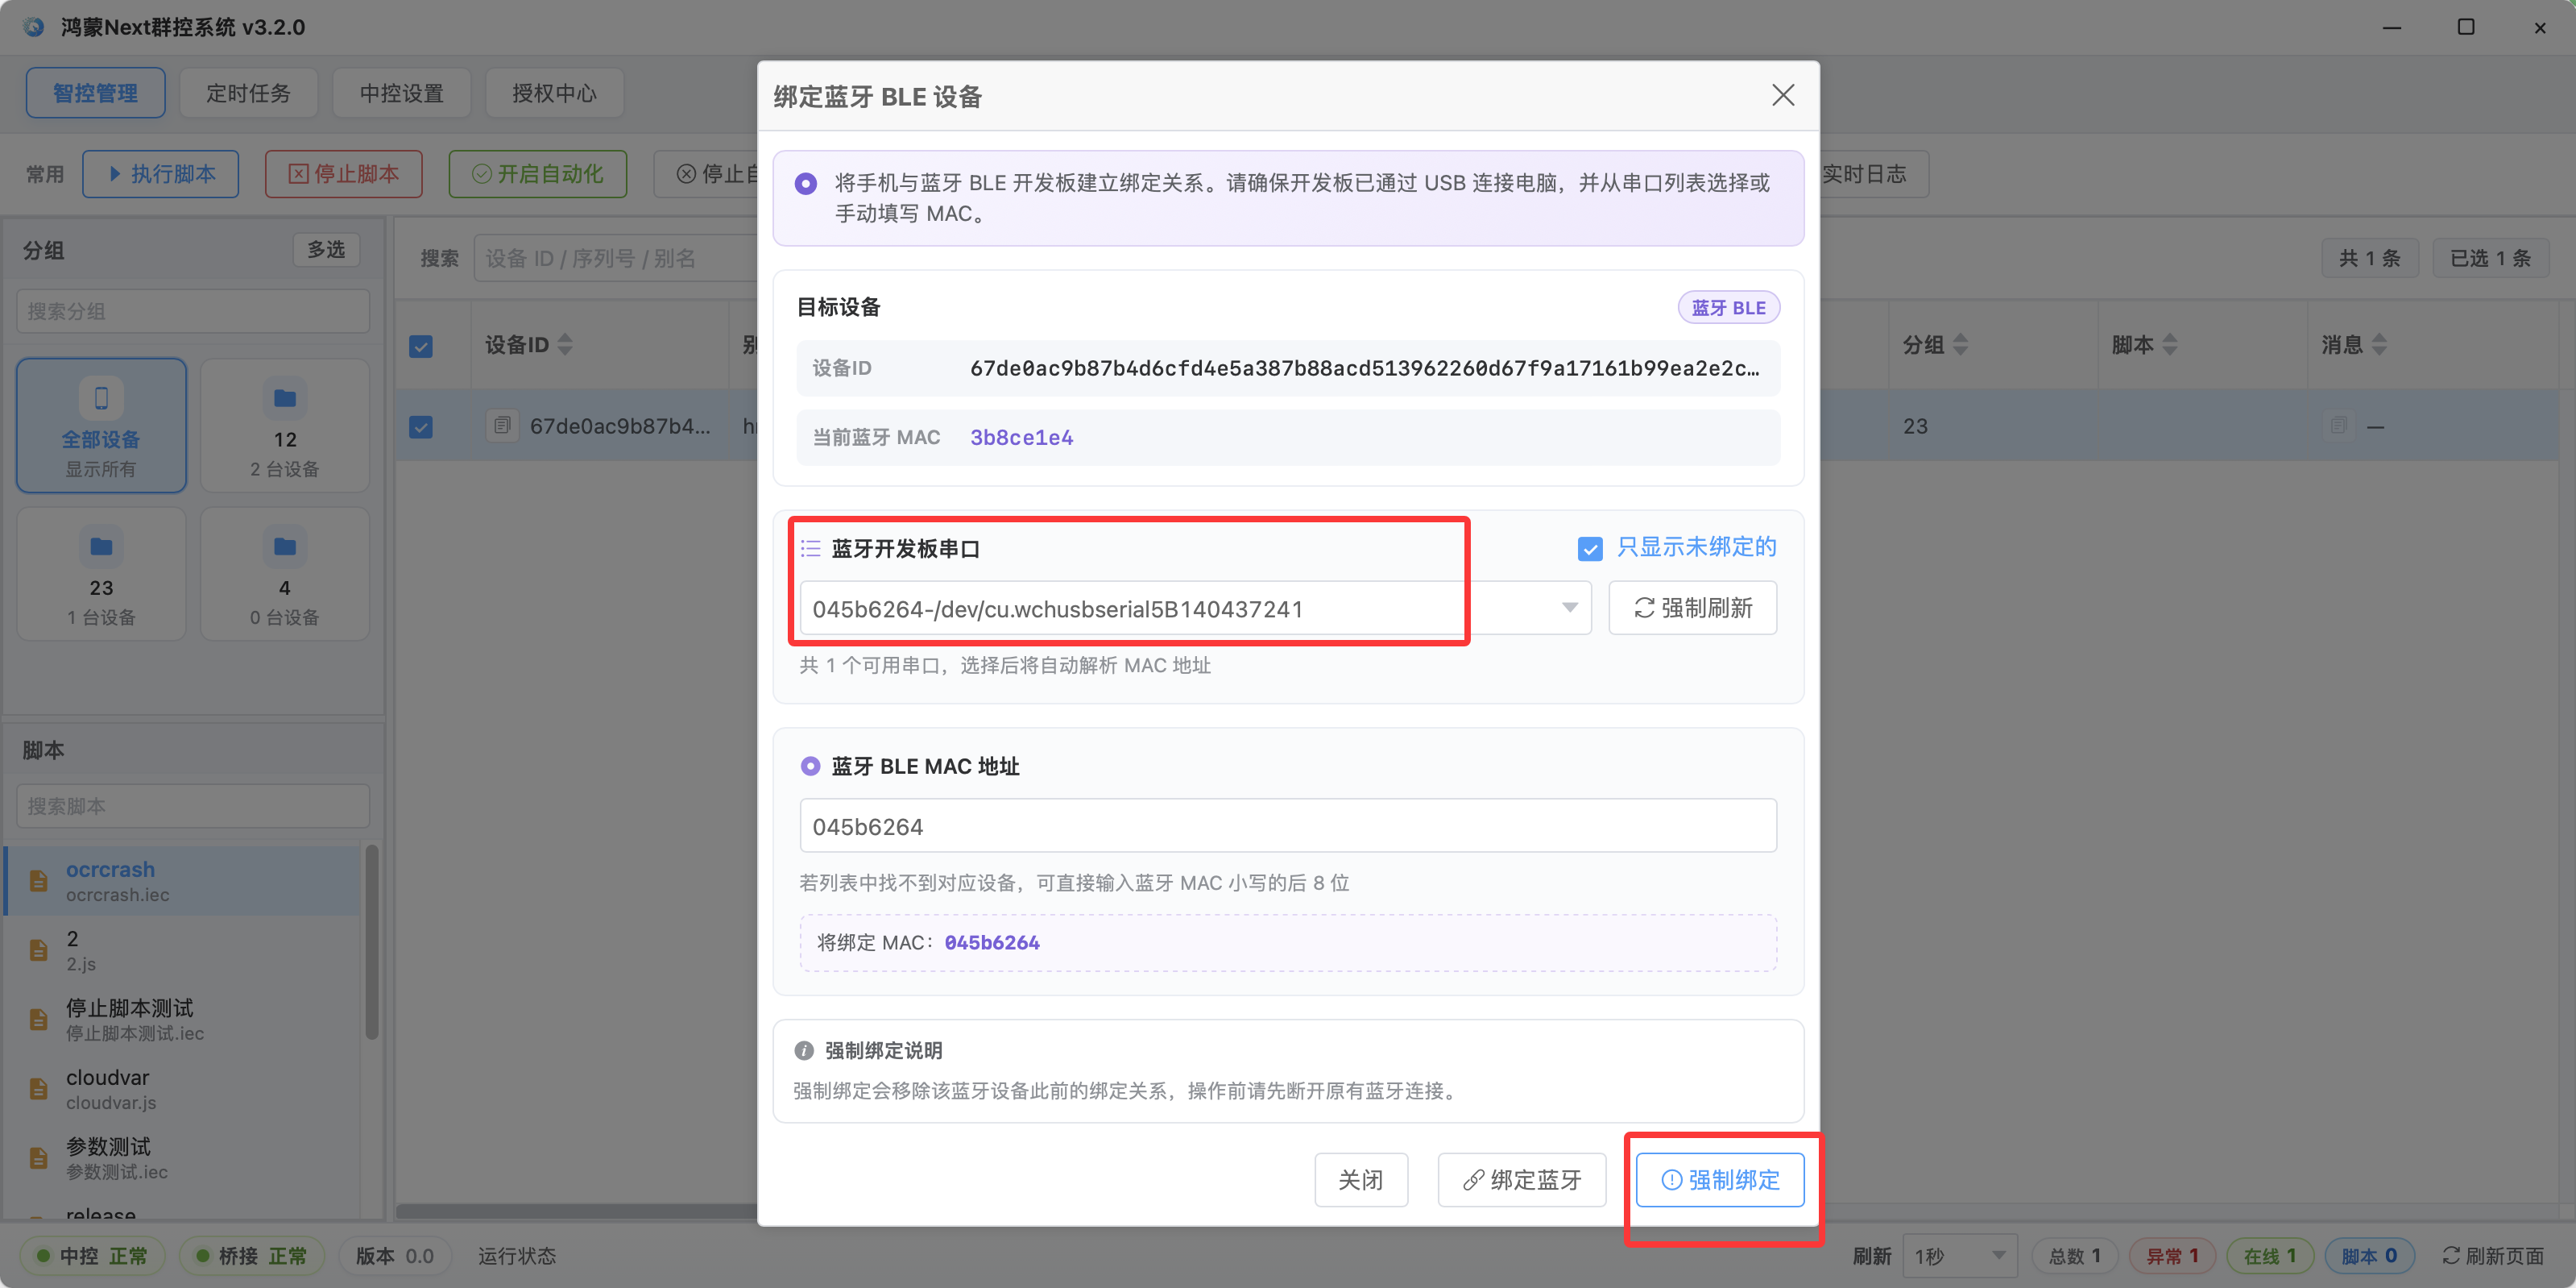
Task: Click the 执行脚本 run button
Action: tap(160, 174)
